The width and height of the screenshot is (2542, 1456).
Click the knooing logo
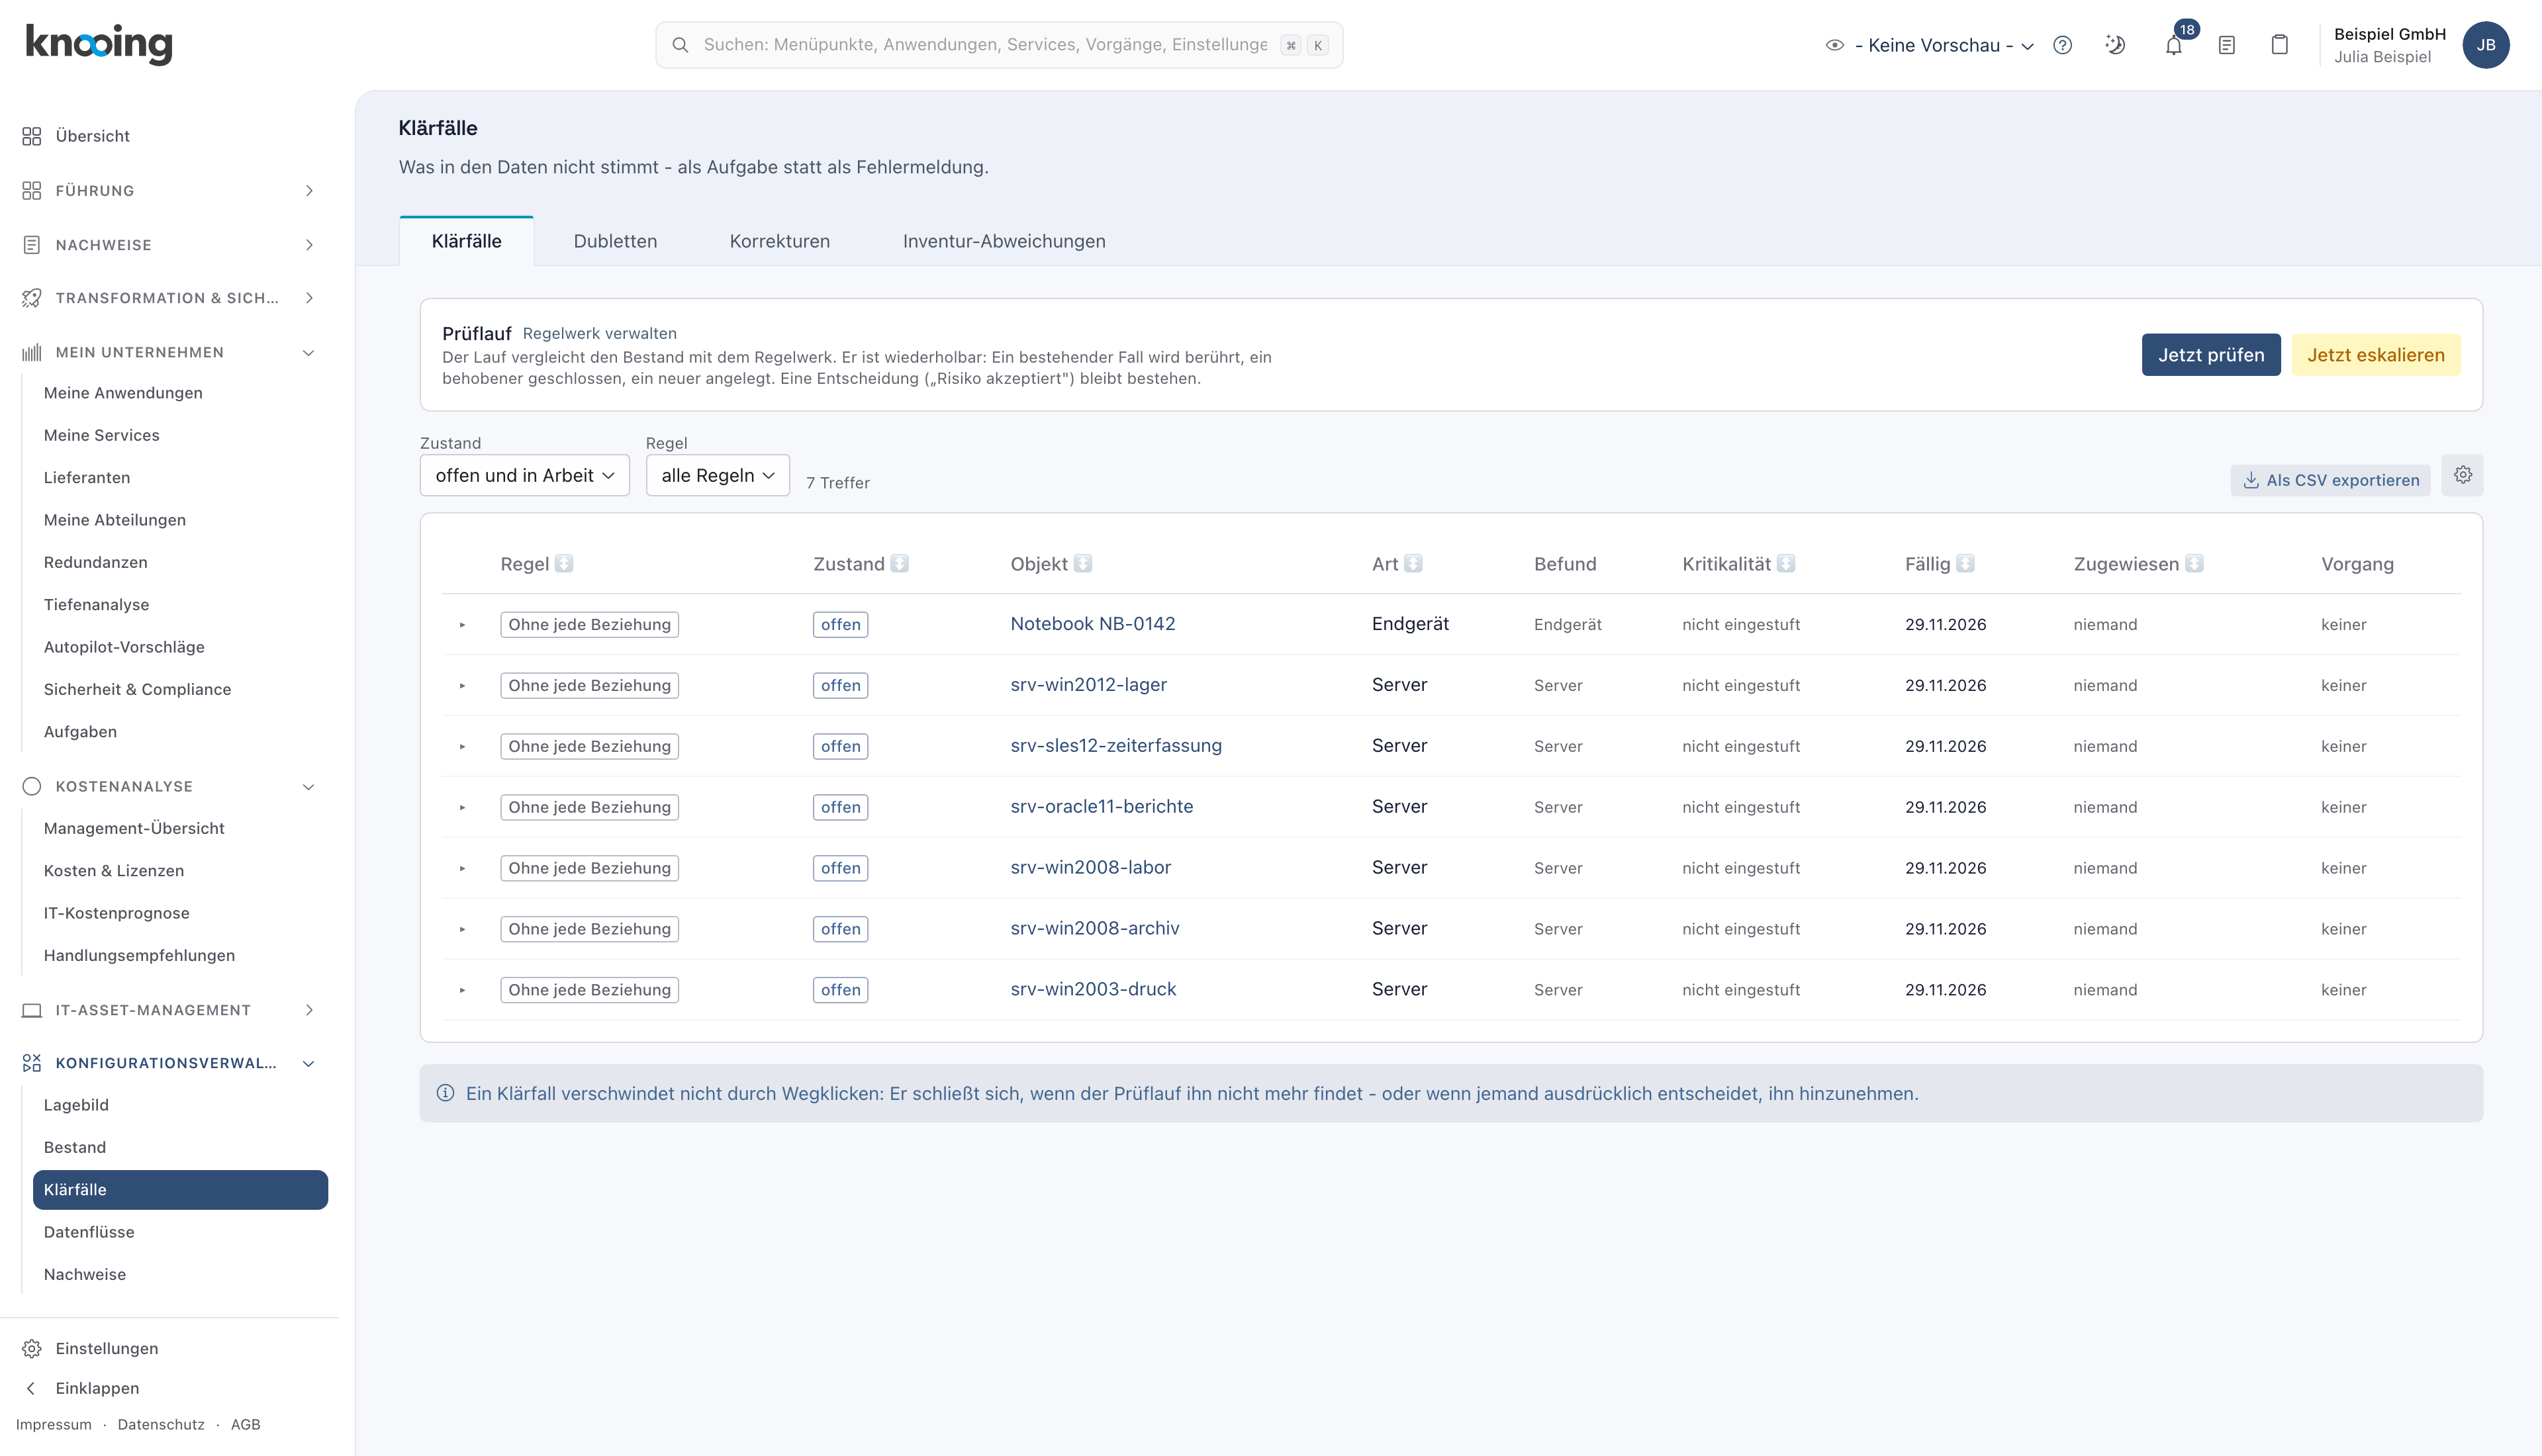(x=99, y=44)
